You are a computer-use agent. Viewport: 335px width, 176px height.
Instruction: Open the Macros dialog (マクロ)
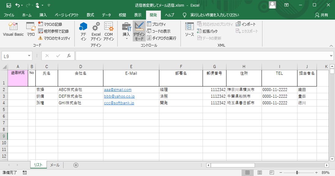coord(31,29)
